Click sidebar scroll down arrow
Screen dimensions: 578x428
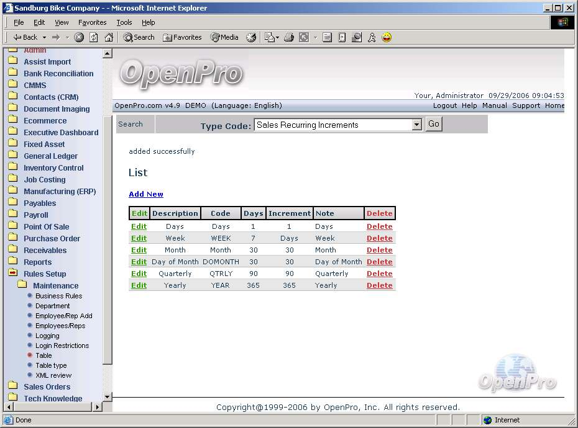pos(107,396)
